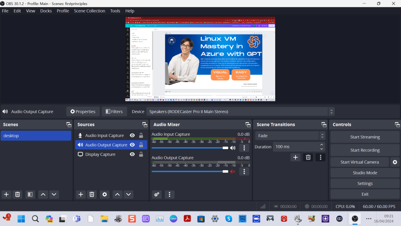Open Device dropdown for audio output
Image resolution: width=401 pixels, height=226 pixels.
click(x=240, y=111)
